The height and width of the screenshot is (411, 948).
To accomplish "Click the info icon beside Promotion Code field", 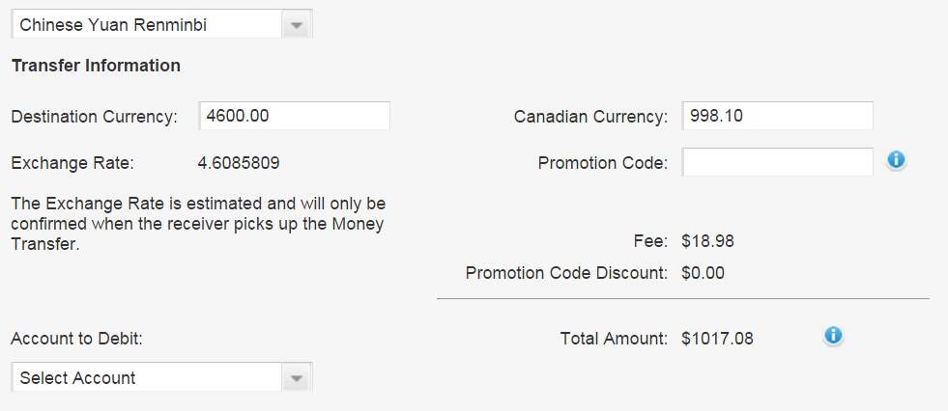I will pyautogui.click(x=896, y=160).
